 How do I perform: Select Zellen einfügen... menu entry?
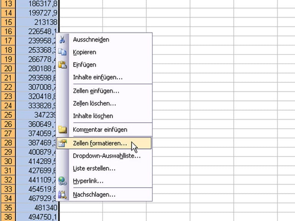tap(96, 91)
